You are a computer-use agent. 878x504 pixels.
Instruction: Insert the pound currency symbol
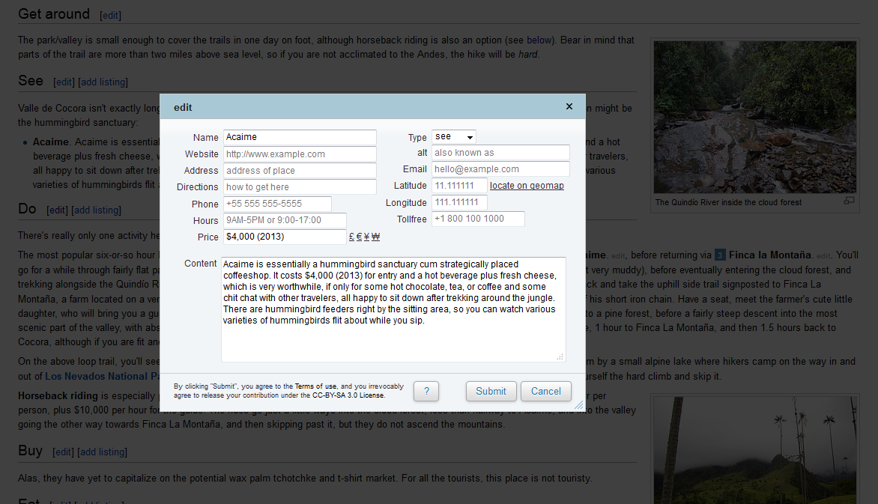click(x=351, y=237)
